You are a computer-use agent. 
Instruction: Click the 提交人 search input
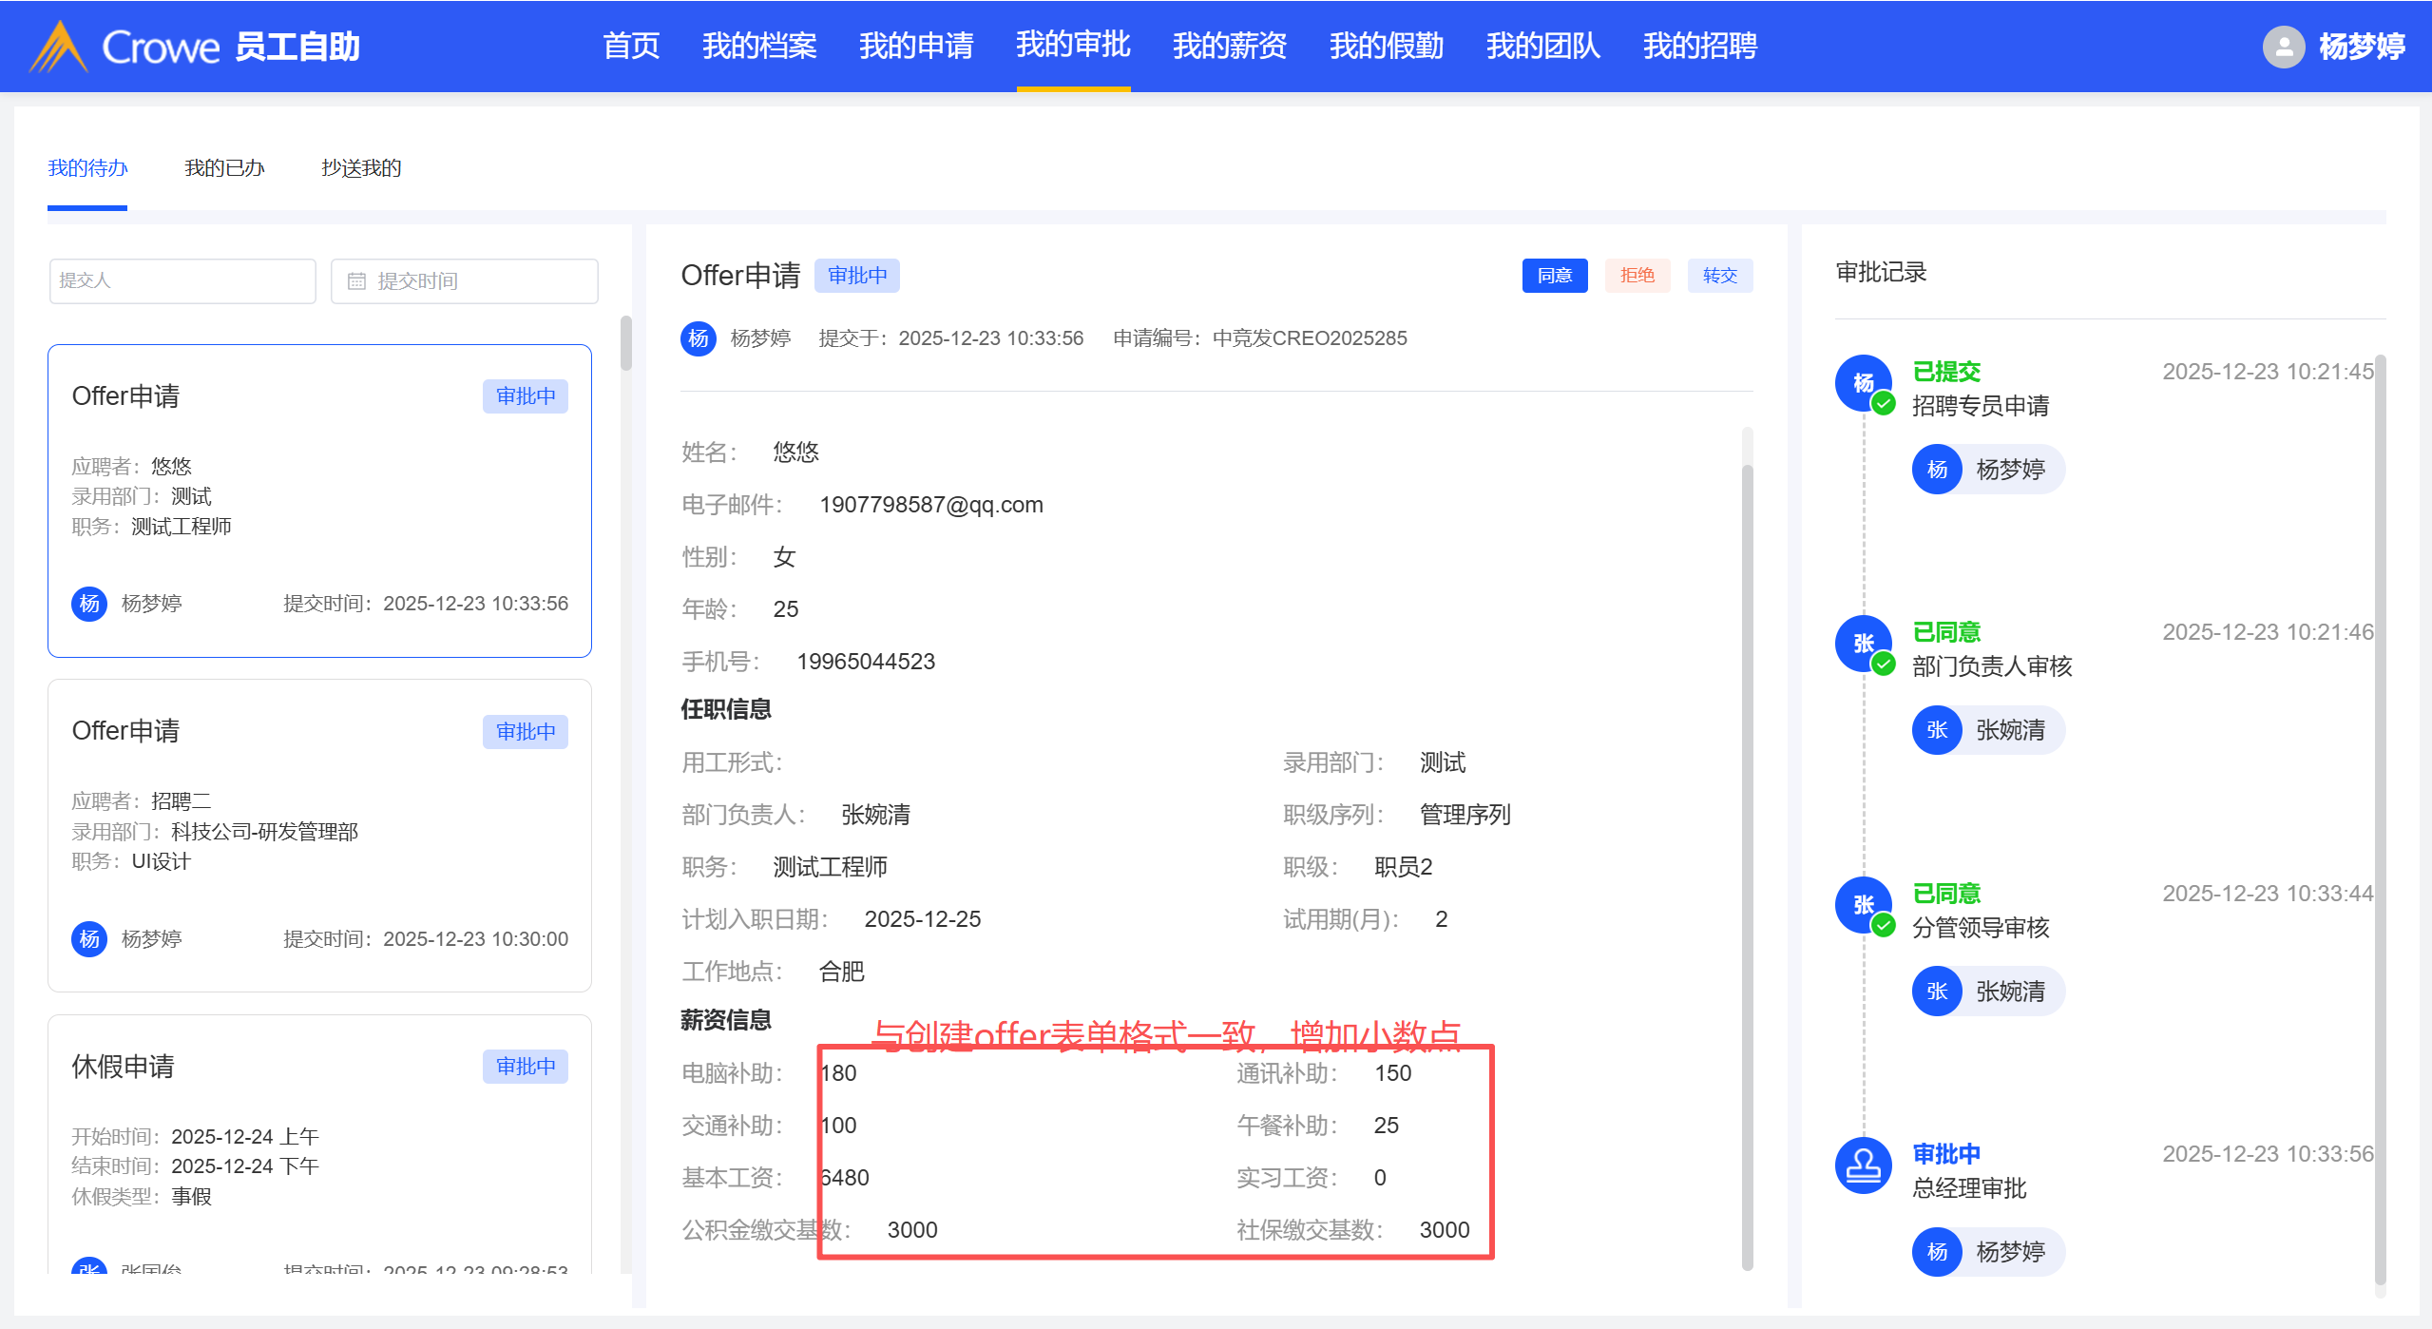(x=182, y=281)
